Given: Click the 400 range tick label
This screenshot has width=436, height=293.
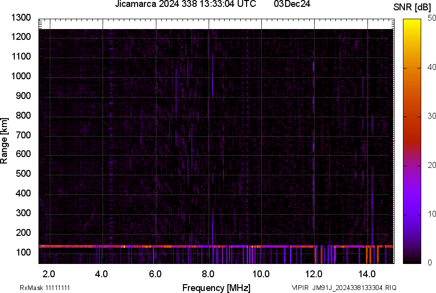Looking at the screenshot, I should coord(23,194).
